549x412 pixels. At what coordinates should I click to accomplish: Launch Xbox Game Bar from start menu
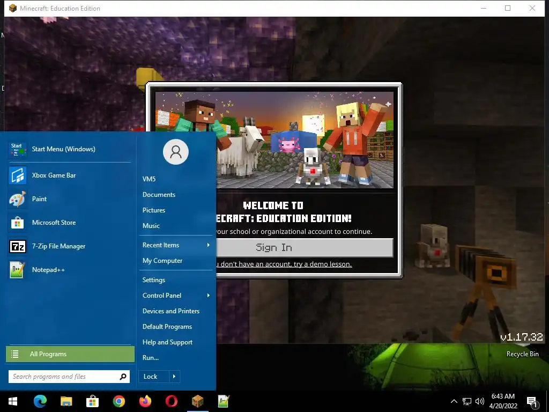pos(69,175)
